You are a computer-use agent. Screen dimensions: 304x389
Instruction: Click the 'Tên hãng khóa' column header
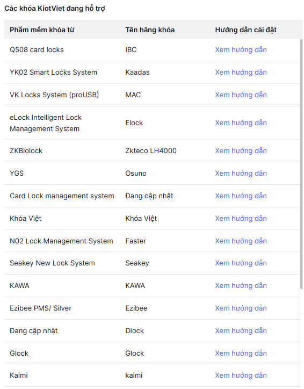point(150,30)
